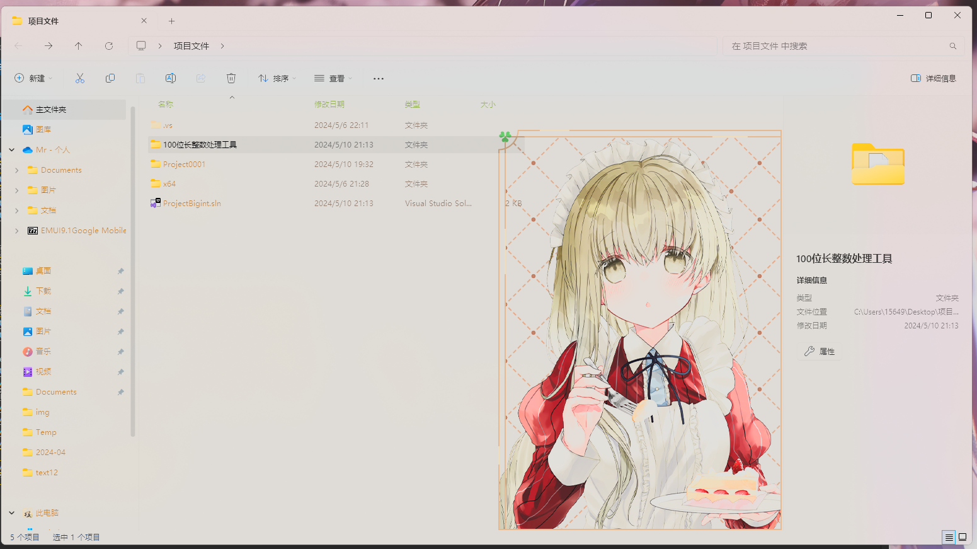Maximize the File Explorer window
The image size is (977, 549).
(928, 15)
